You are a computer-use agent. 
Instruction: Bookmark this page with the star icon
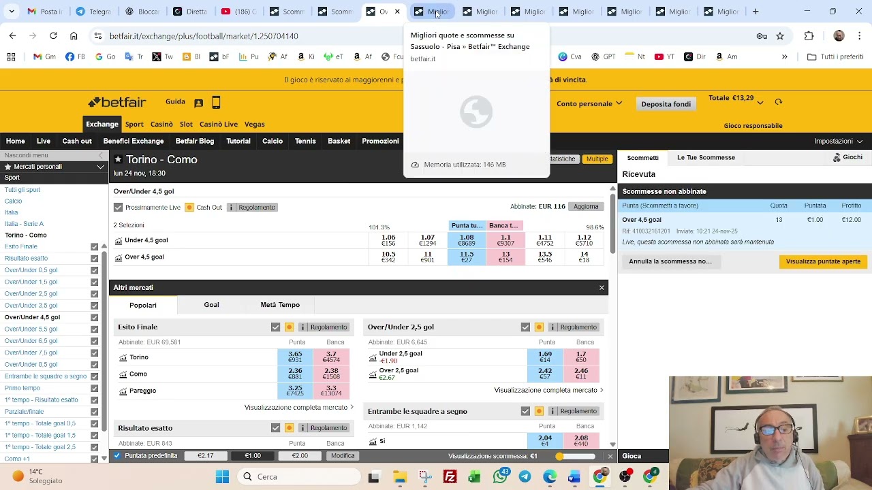tap(780, 36)
